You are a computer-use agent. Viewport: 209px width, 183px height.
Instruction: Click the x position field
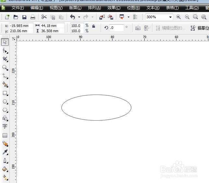coord(21,26)
